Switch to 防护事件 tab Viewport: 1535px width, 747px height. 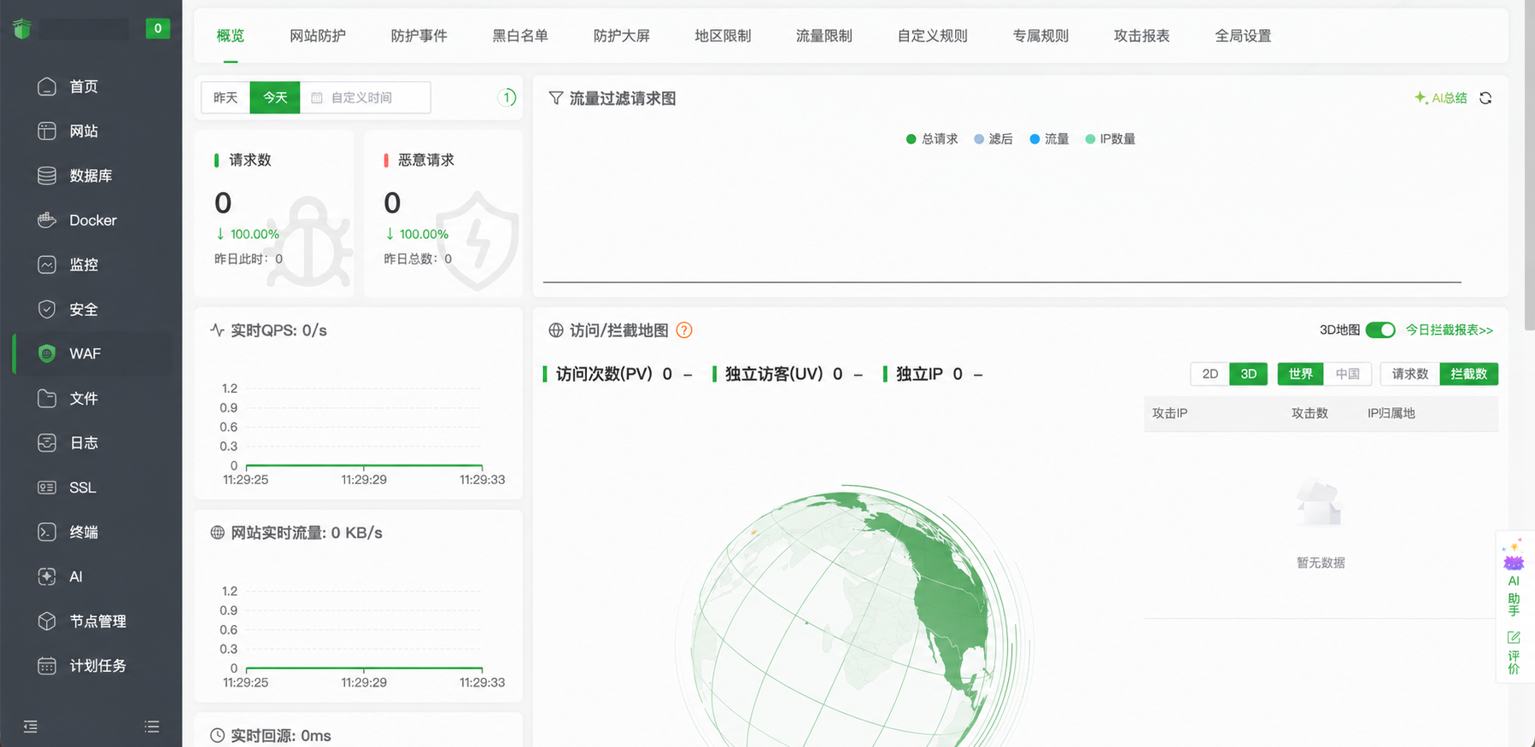(x=419, y=36)
